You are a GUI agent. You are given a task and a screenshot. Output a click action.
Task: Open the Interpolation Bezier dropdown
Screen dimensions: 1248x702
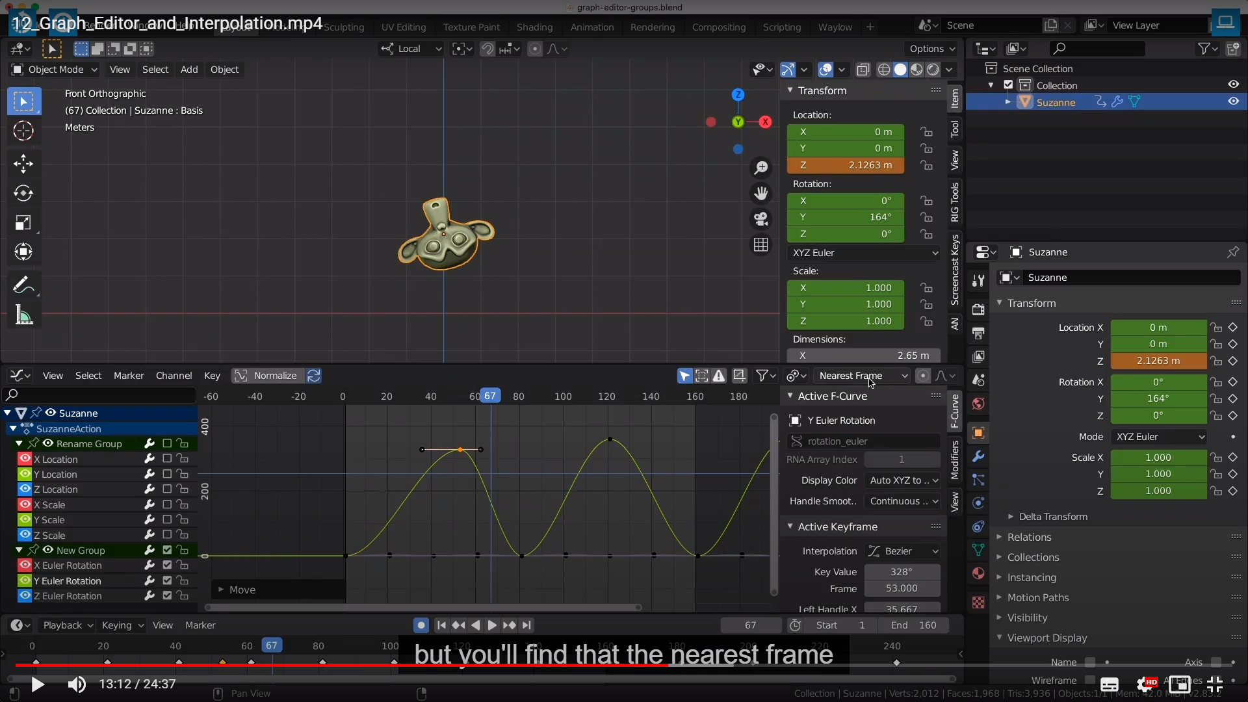(x=903, y=551)
